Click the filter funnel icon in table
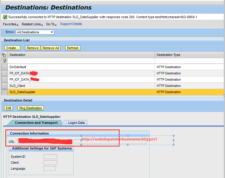Viewport: 225px width, 178px height. pos(4,61)
